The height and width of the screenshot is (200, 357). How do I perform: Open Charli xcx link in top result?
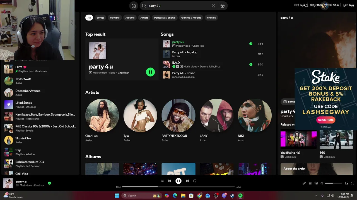pyautogui.click(x=123, y=73)
